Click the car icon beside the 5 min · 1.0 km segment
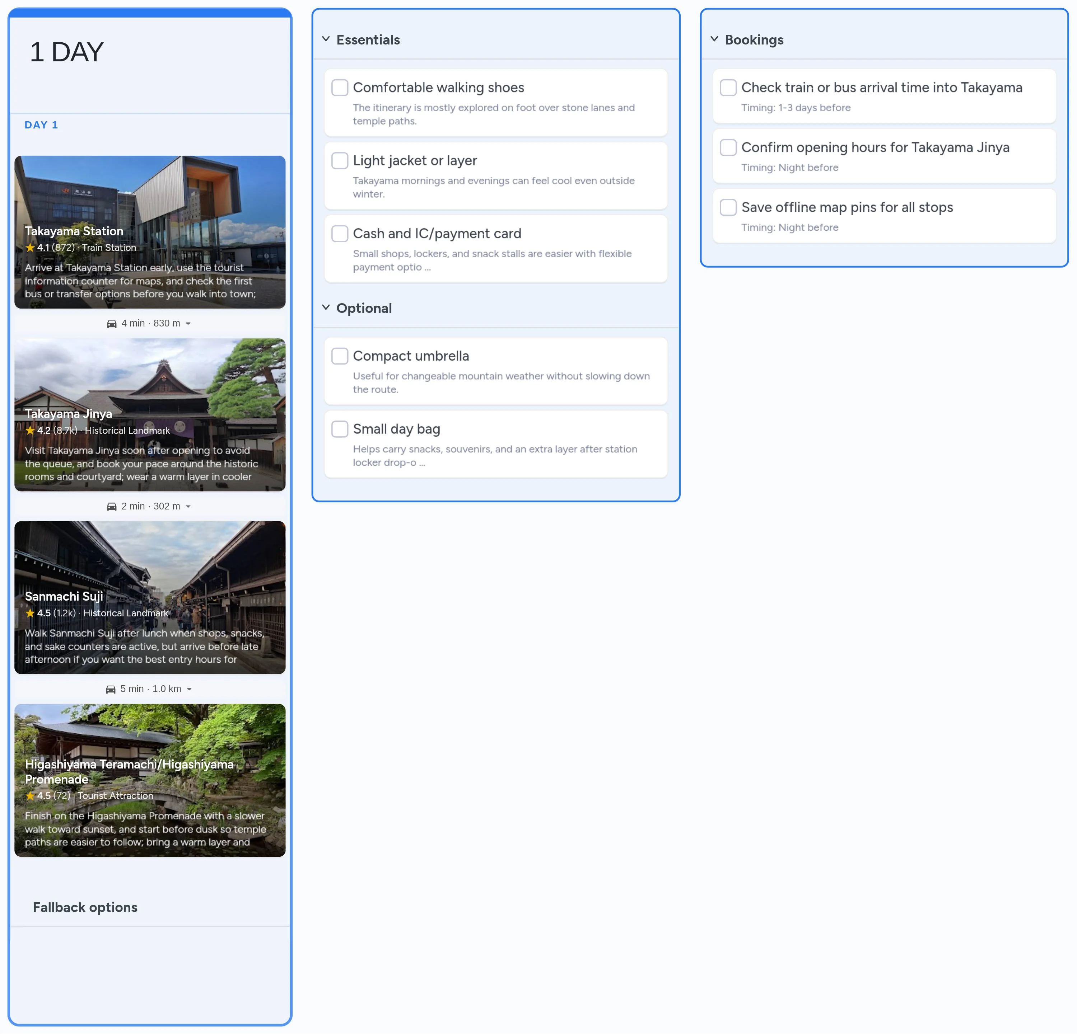This screenshot has height=1034, width=1077. point(112,688)
